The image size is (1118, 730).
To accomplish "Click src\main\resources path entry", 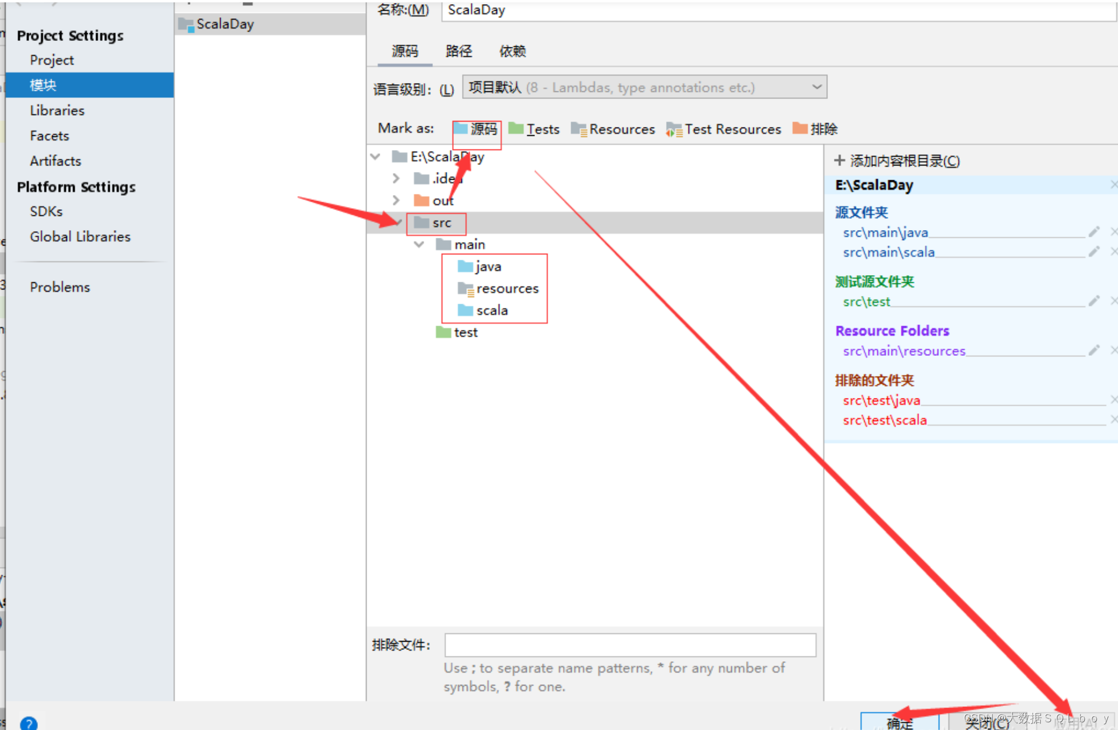I will point(904,351).
